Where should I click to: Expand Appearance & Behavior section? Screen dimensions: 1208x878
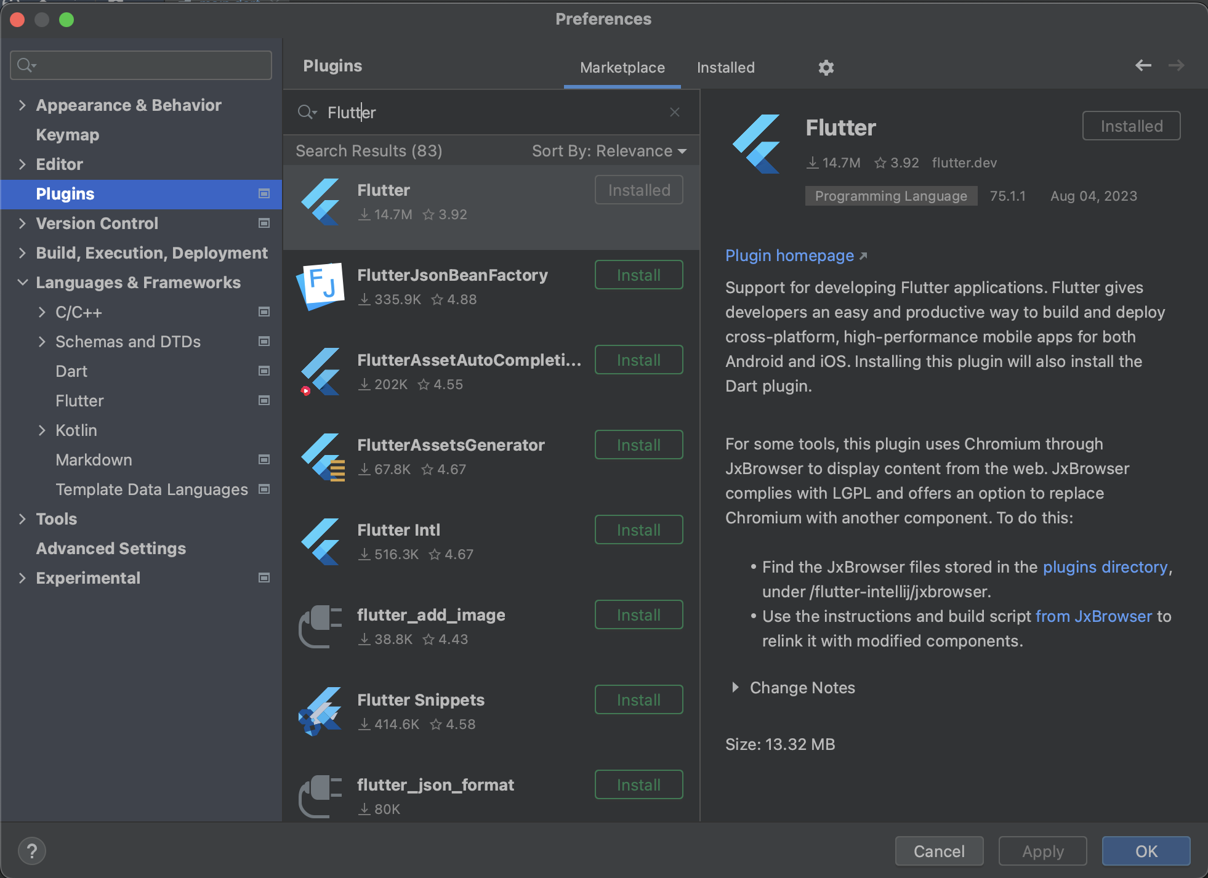[x=22, y=105]
